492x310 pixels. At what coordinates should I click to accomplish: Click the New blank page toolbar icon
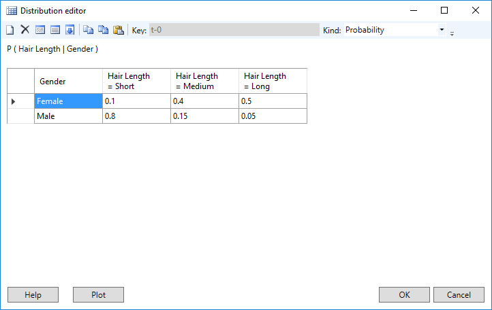pyautogui.click(x=10, y=30)
